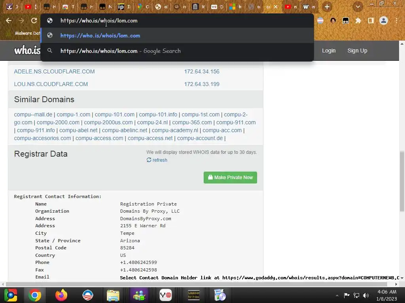Open the volume speaker tray icon
Image resolution: width=405 pixels, height=303 pixels.
point(366,295)
